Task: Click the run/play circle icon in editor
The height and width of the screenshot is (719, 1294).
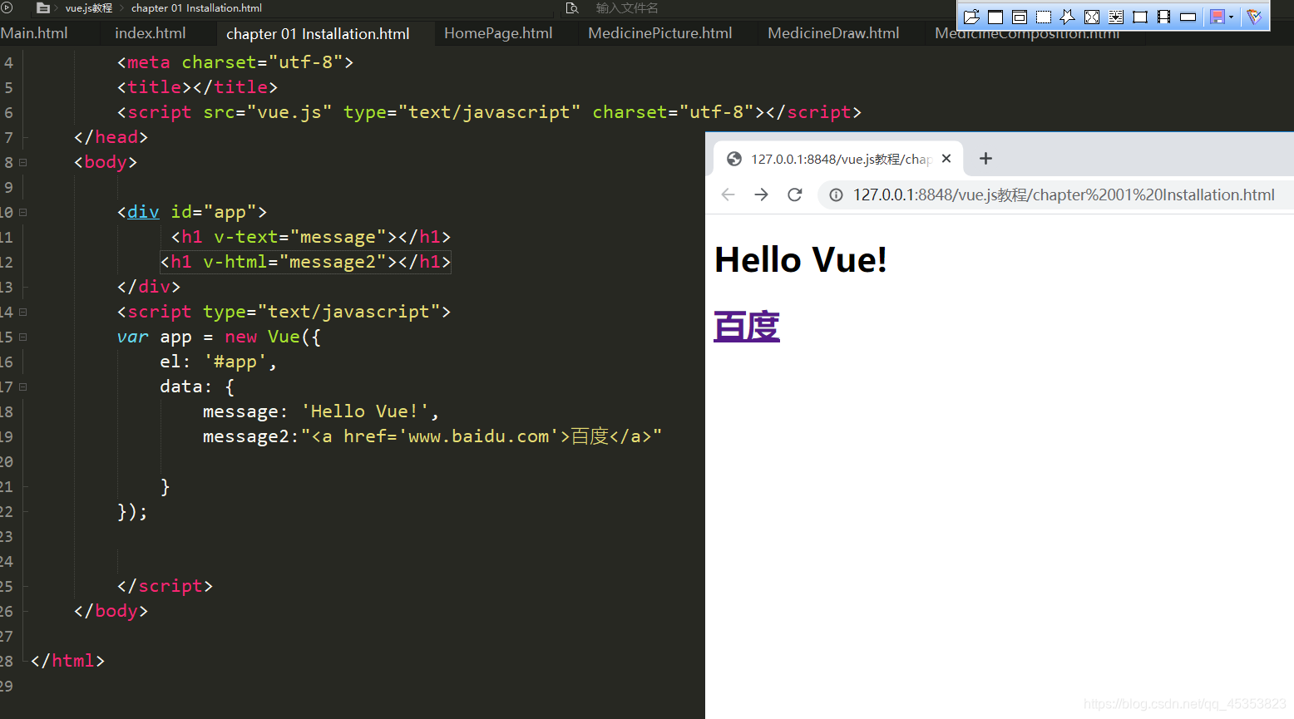Action: click(x=7, y=7)
